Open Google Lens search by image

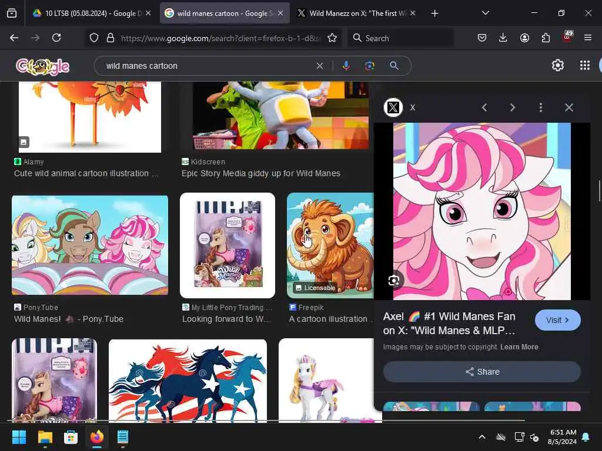[x=369, y=66]
